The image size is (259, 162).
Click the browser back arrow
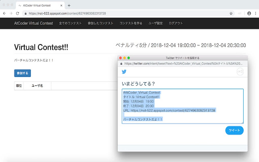4,13
